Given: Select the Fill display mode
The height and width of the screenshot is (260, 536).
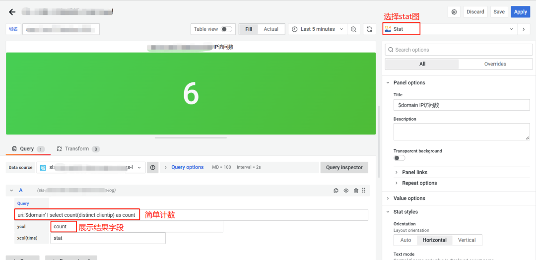Looking at the screenshot, I should 249,29.
